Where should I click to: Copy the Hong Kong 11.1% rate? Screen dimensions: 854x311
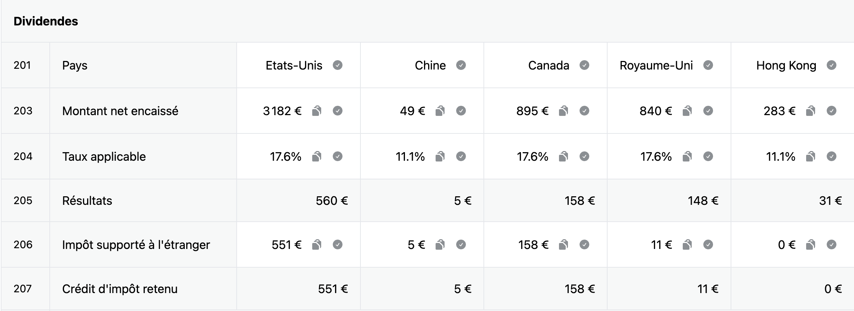point(811,157)
